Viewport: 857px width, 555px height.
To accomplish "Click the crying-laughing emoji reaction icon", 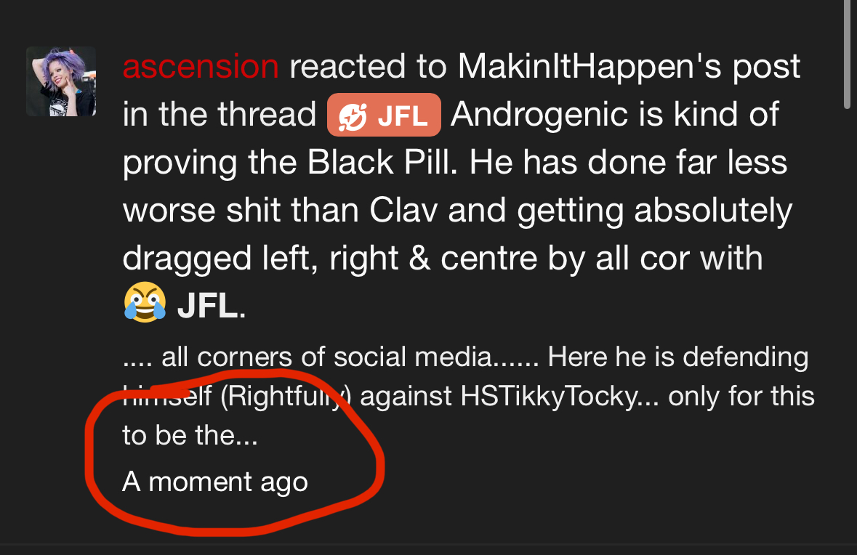I will point(145,303).
